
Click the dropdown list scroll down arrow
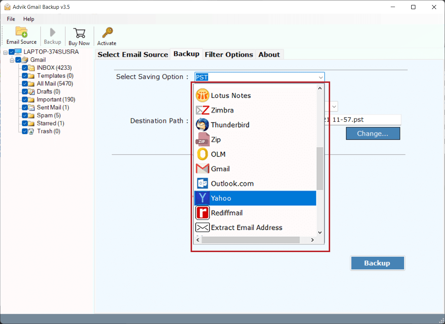(x=320, y=232)
